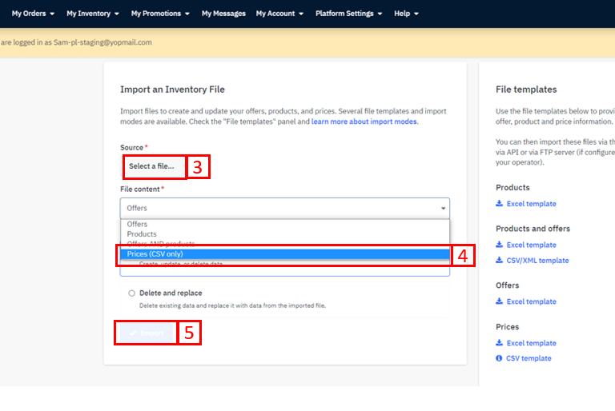Screen dimensions: 615x411
Task: Pick Products option in file content list
Action: pos(142,234)
